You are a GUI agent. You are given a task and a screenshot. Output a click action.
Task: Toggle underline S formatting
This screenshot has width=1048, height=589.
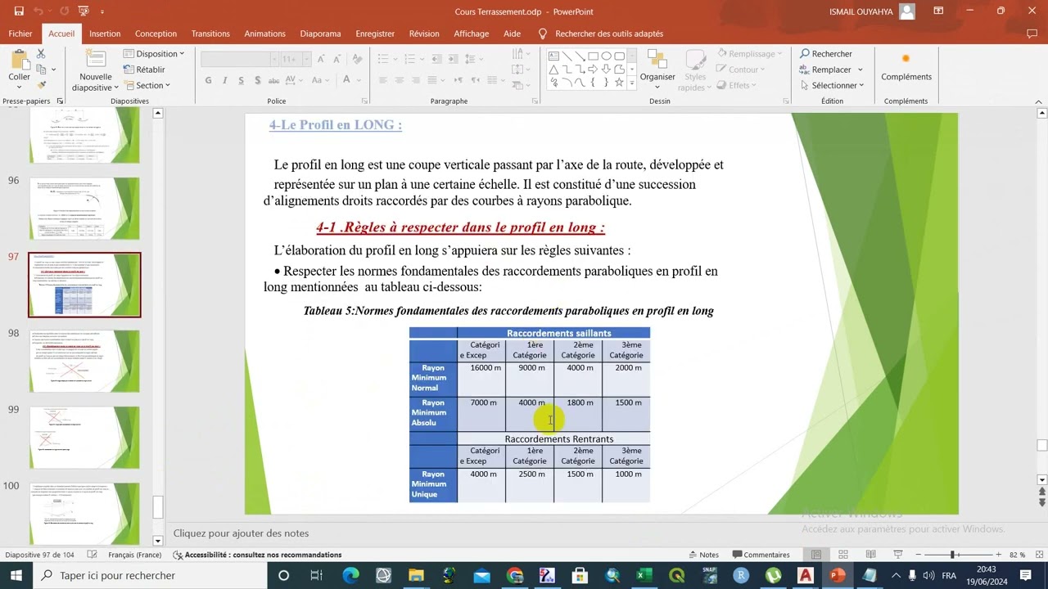tap(241, 80)
